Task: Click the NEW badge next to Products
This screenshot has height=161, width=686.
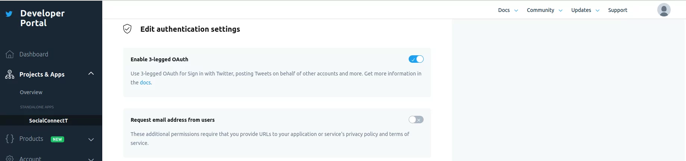Action: (x=57, y=139)
